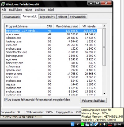Click the process list scrollbar thumb

pos(104,47)
